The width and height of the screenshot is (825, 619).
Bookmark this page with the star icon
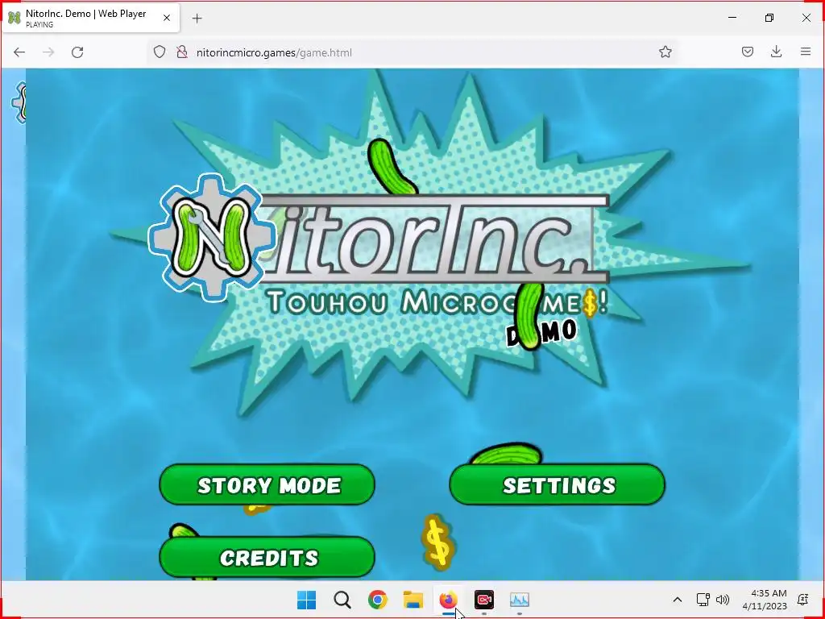[665, 52]
